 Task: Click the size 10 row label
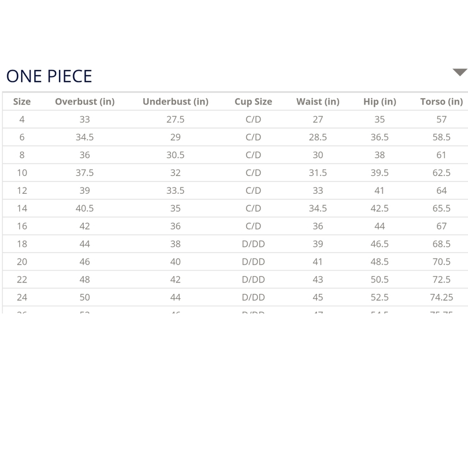pos(22,173)
